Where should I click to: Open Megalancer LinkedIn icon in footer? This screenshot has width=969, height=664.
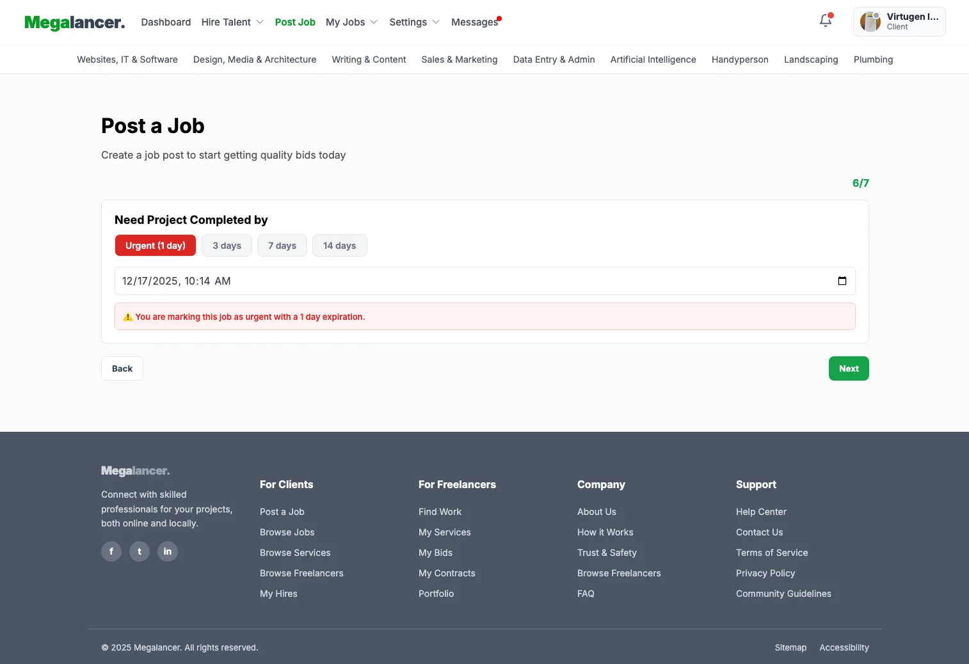pos(168,551)
